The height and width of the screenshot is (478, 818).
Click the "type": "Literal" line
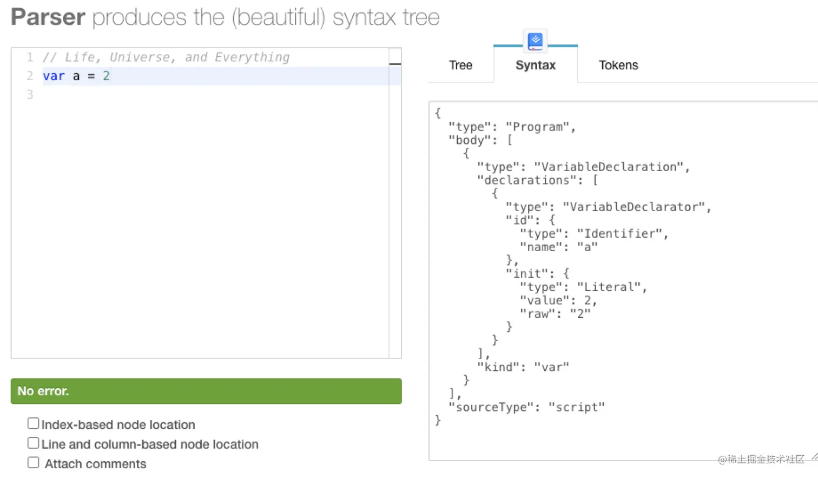tap(583, 287)
